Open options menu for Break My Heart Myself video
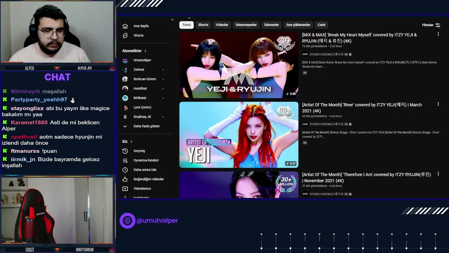Viewport: 449px width, 253px height. [438, 34]
